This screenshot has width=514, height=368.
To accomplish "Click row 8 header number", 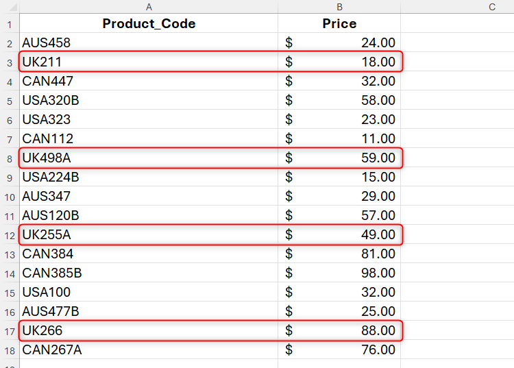I will (x=10, y=158).
